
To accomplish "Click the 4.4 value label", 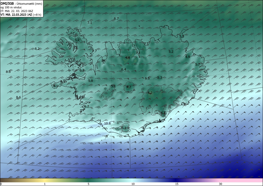I will click(x=128, y=58).
